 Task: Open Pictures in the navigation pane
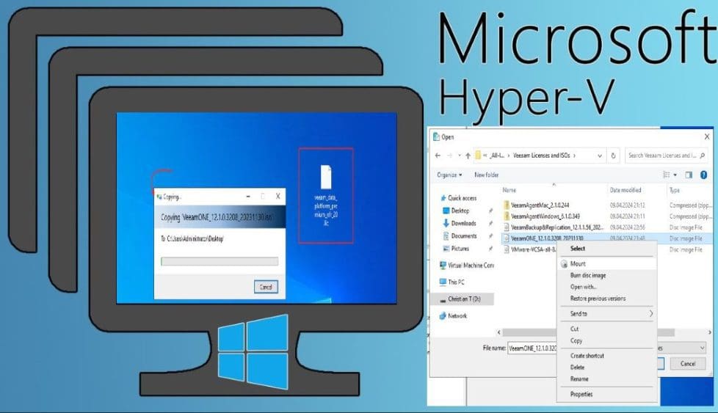(456, 249)
